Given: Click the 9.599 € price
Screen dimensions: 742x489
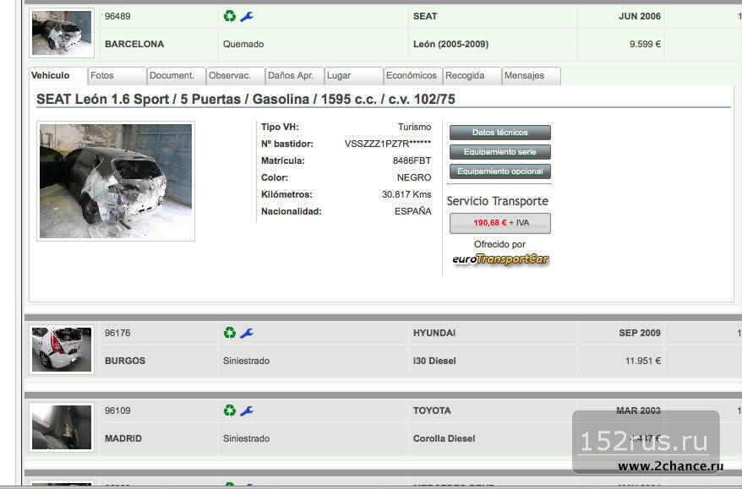Looking at the screenshot, I should click(645, 44).
